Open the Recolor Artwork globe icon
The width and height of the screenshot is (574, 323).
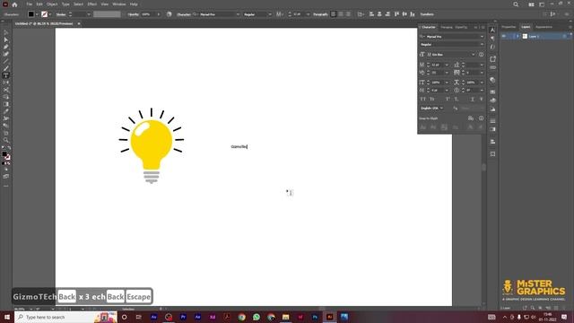[x=169, y=14]
